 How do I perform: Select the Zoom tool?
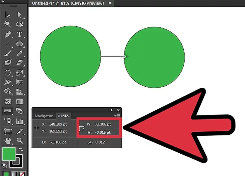pyautogui.click(x=20, y=140)
